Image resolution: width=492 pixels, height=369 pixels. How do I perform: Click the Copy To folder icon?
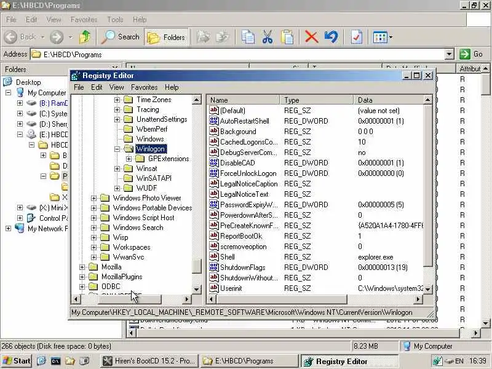pyautogui.click(x=223, y=37)
